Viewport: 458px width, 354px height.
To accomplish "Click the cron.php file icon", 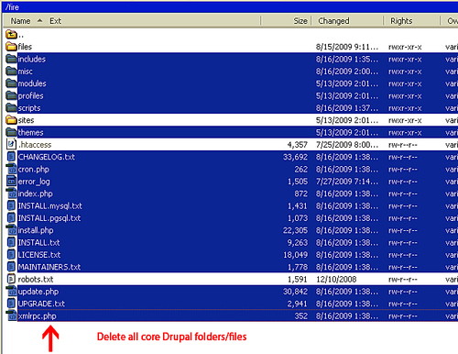I will coord(11,169).
